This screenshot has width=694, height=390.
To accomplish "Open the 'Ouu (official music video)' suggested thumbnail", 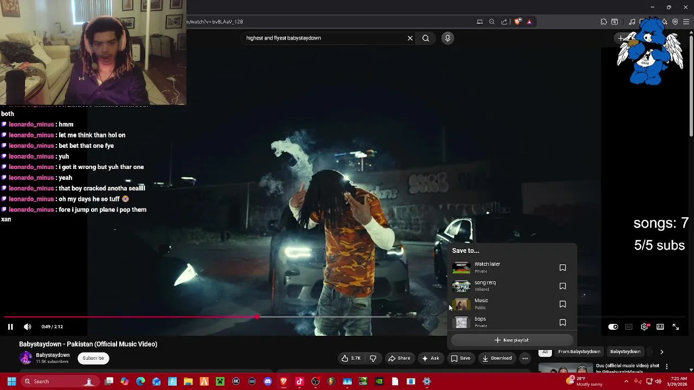I will pos(565,368).
